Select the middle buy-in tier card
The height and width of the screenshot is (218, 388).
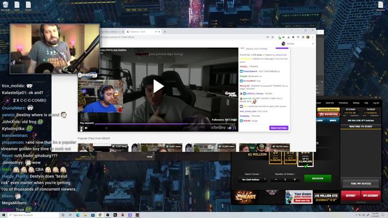(x=290, y=157)
